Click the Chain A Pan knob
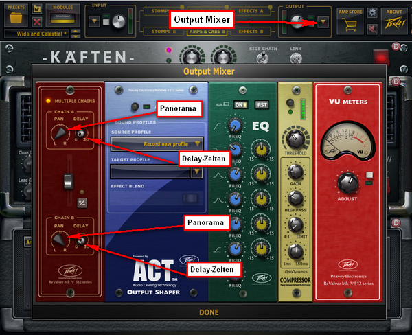Screen dimensions: 412x335 tap(60, 133)
